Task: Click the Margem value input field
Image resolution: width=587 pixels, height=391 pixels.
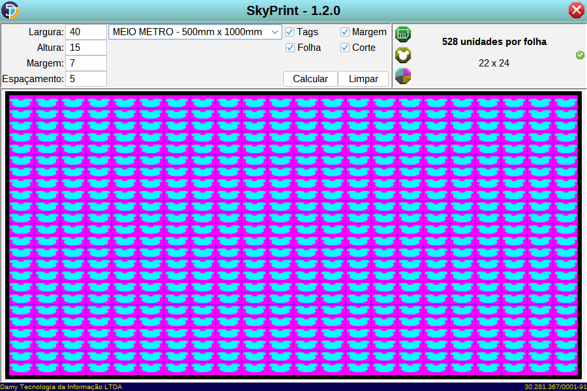Action: [x=86, y=63]
